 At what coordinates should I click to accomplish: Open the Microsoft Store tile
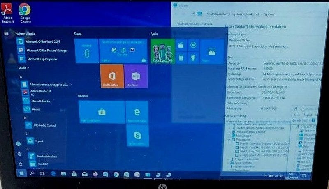tap(102, 112)
